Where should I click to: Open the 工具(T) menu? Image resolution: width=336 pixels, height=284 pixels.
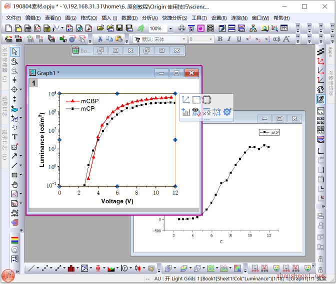tap(199, 18)
